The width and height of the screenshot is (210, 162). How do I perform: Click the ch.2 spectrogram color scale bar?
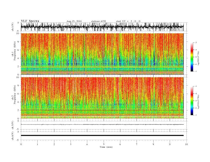[x=192, y=101]
